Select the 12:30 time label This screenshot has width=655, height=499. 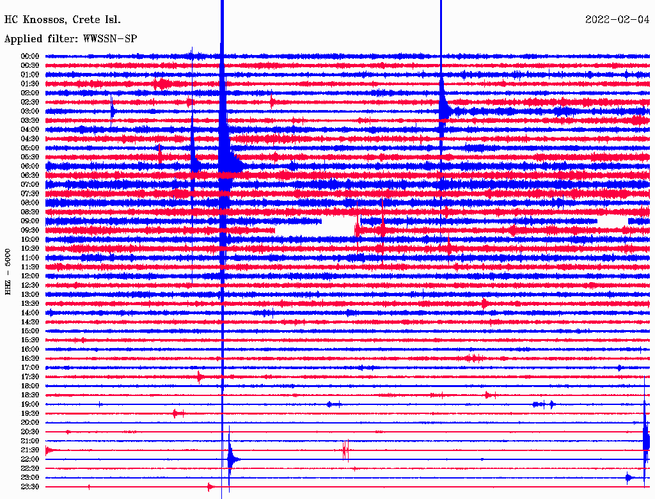click(x=30, y=285)
